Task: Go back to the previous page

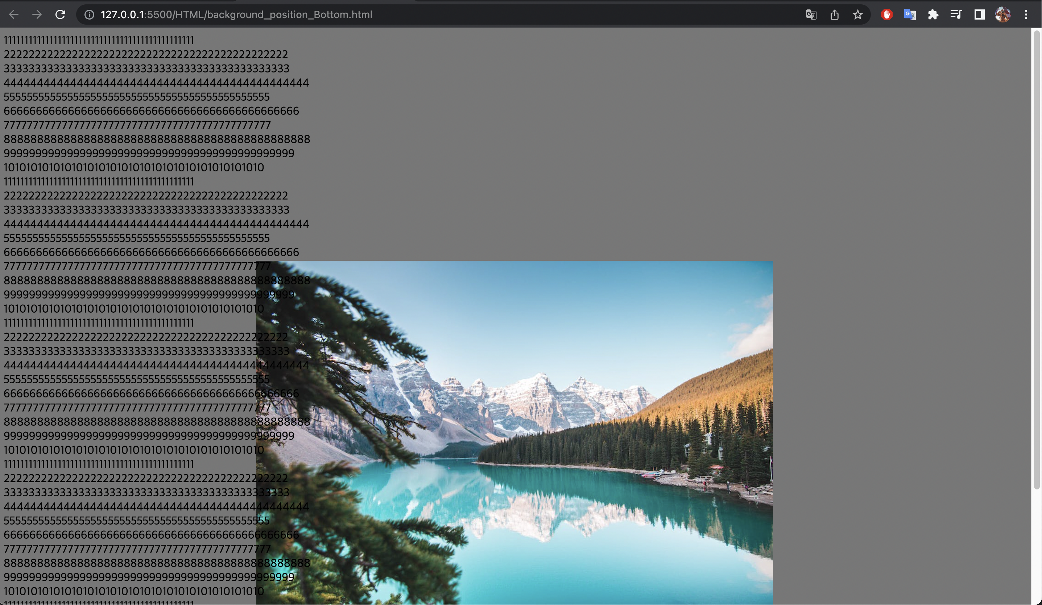Action: 14,15
